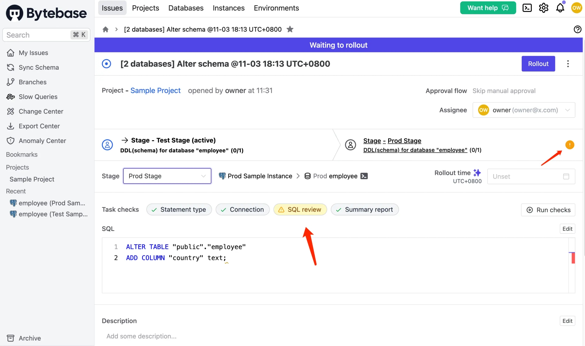
Task: Open the Statement type check result
Action: 179,209
